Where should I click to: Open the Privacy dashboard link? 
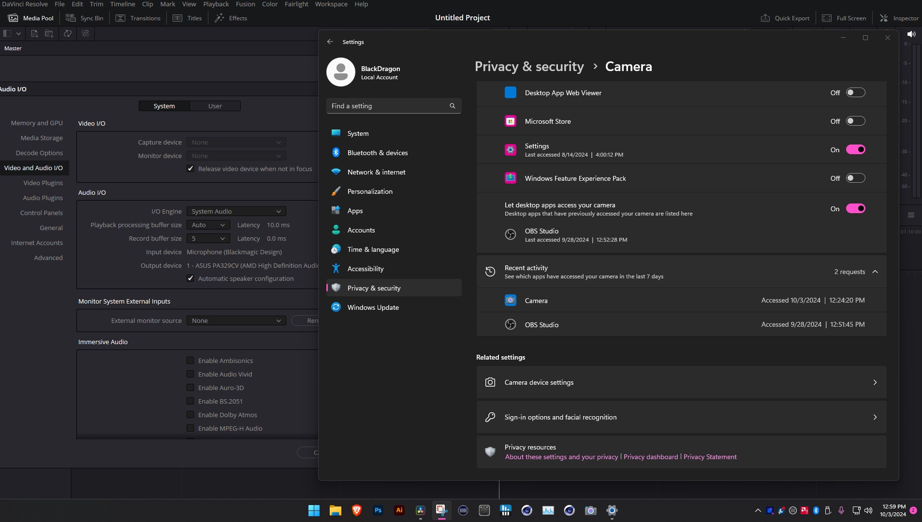click(651, 457)
